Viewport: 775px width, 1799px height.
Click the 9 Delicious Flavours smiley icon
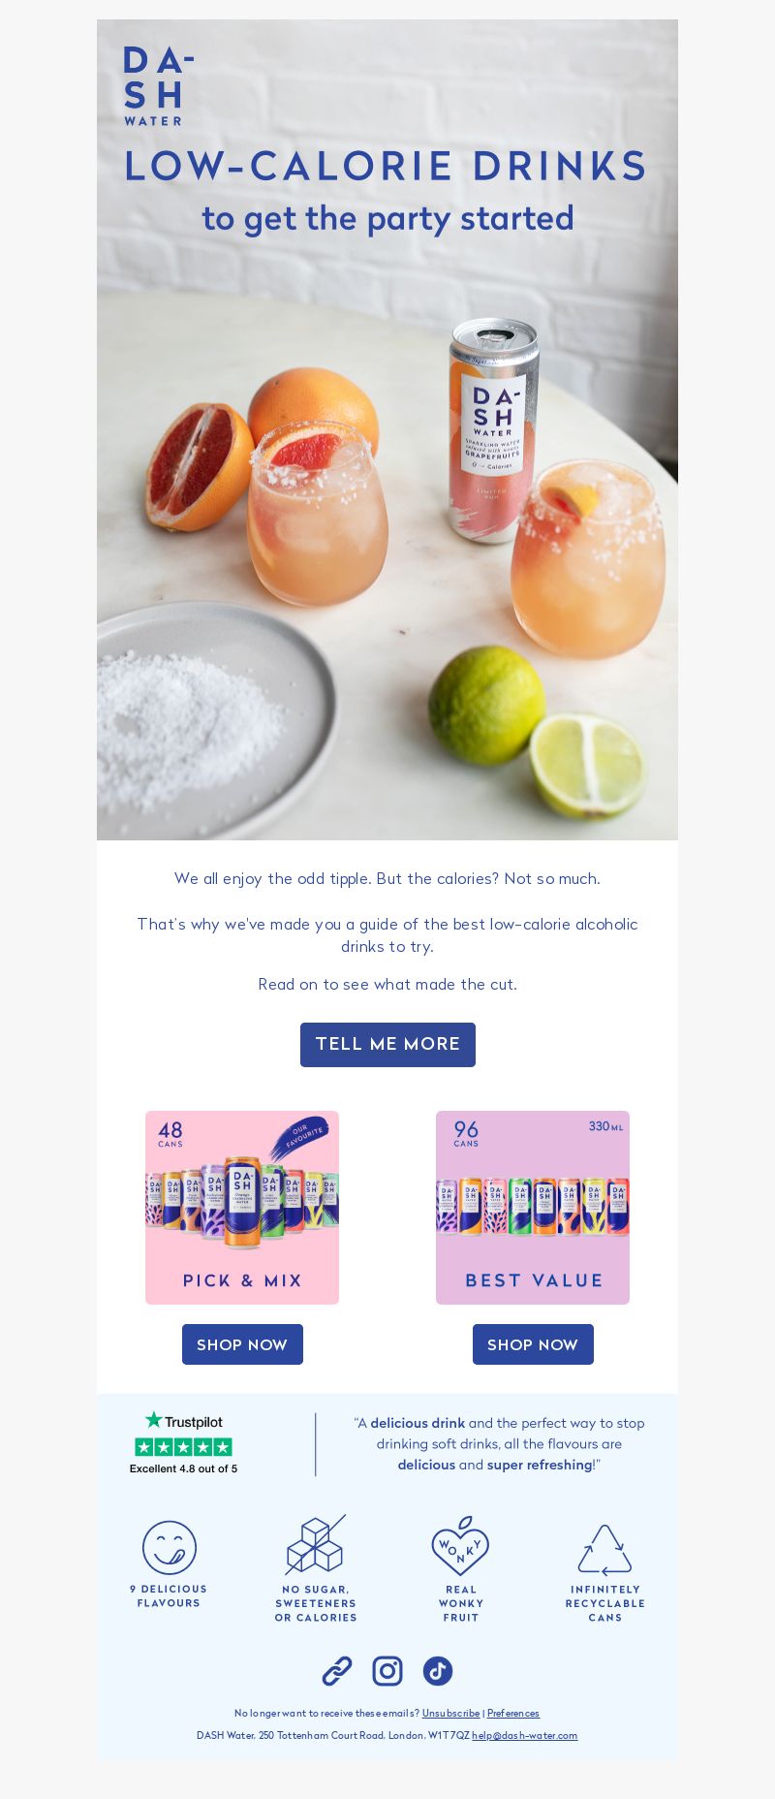coord(170,1547)
